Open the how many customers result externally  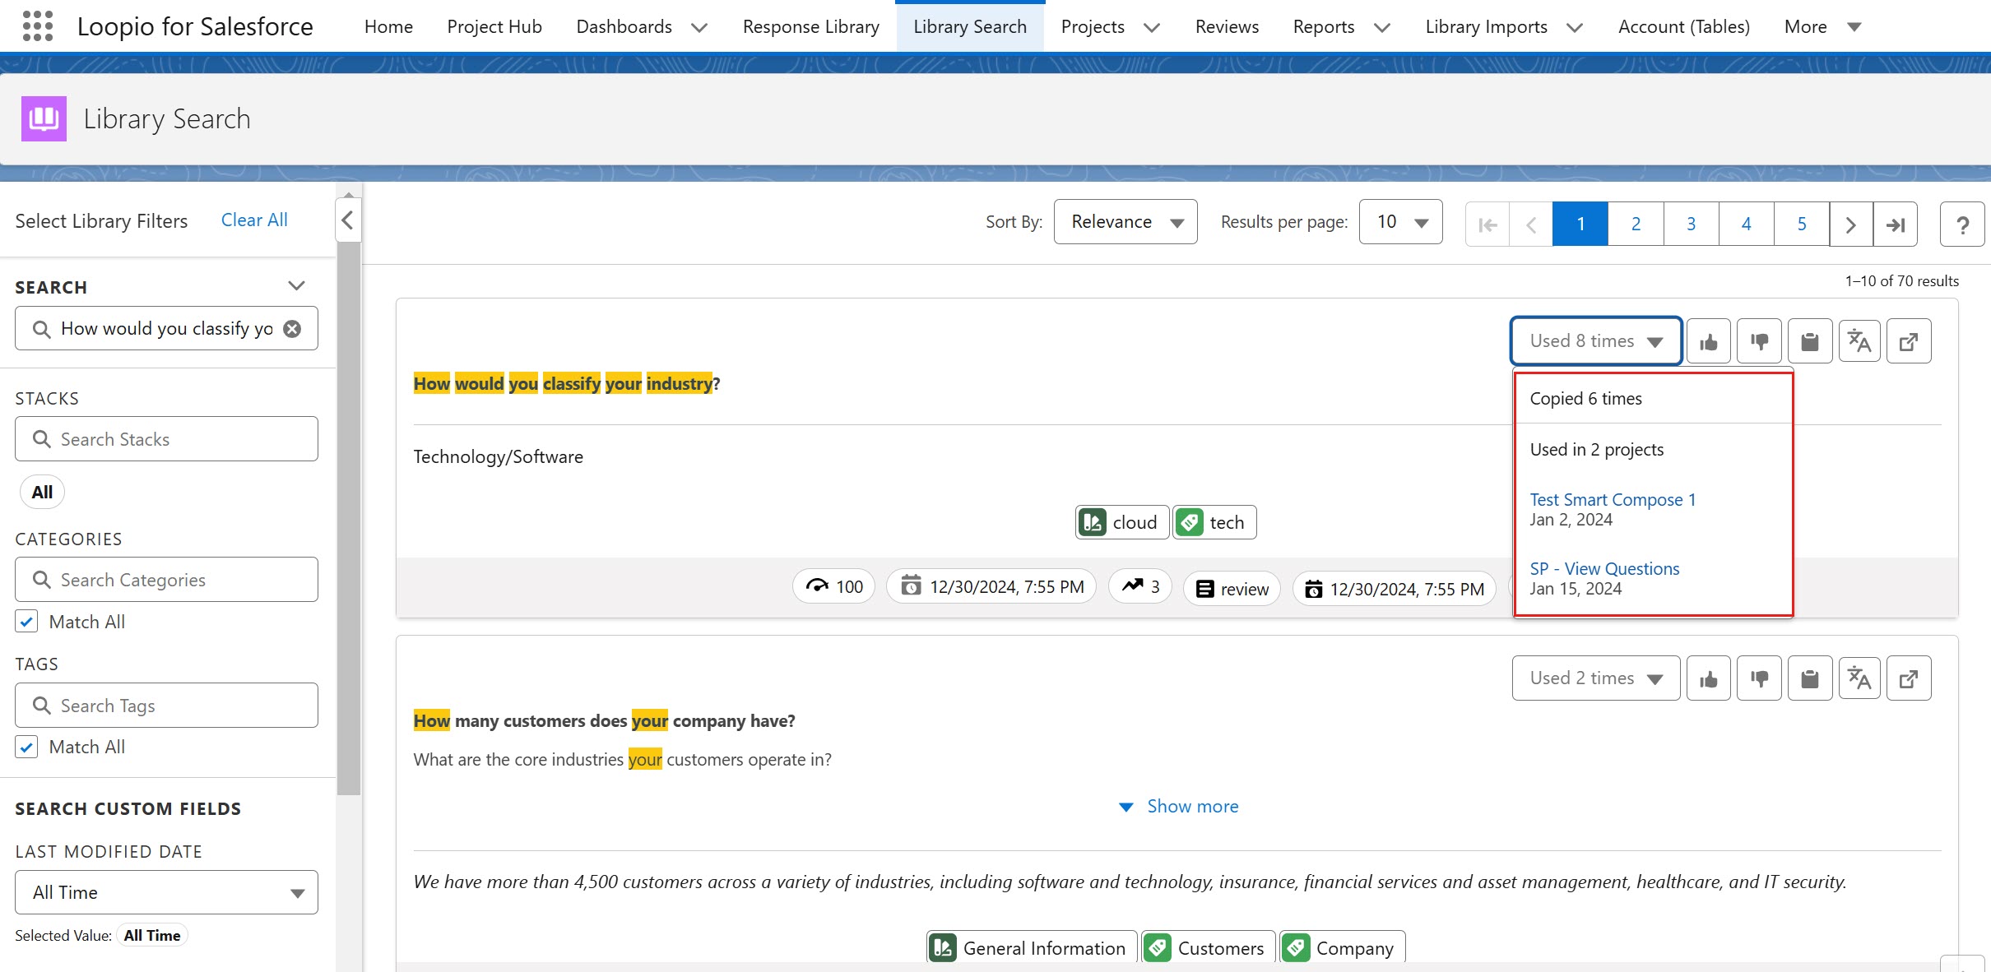[1909, 678]
